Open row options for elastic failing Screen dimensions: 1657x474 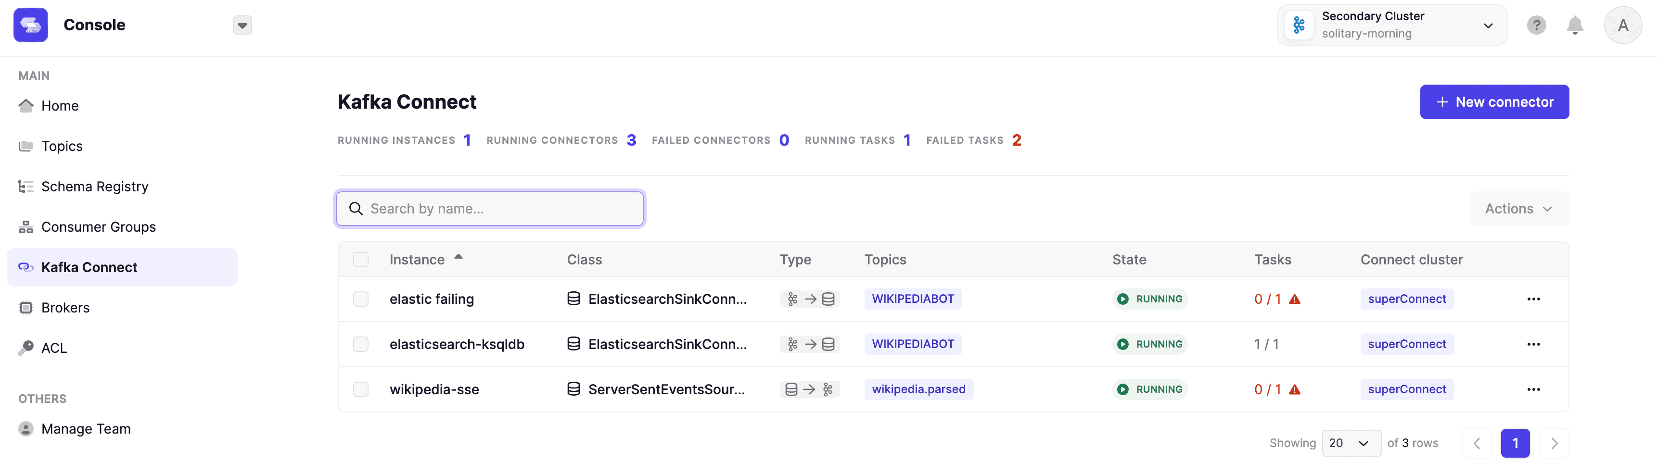1533,299
